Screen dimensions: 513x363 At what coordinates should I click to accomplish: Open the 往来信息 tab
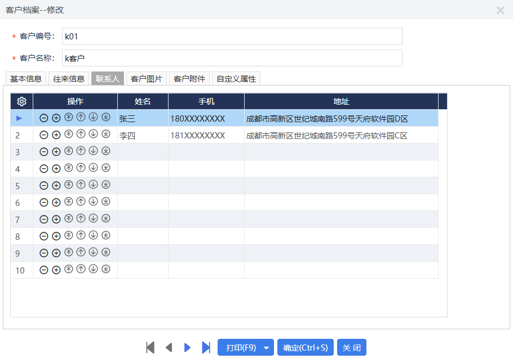[69, 79]
